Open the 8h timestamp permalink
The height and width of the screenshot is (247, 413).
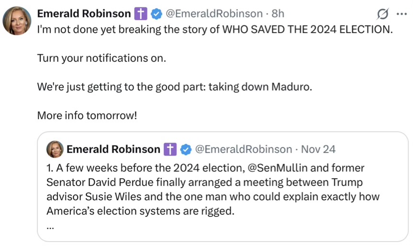[278, 13]
